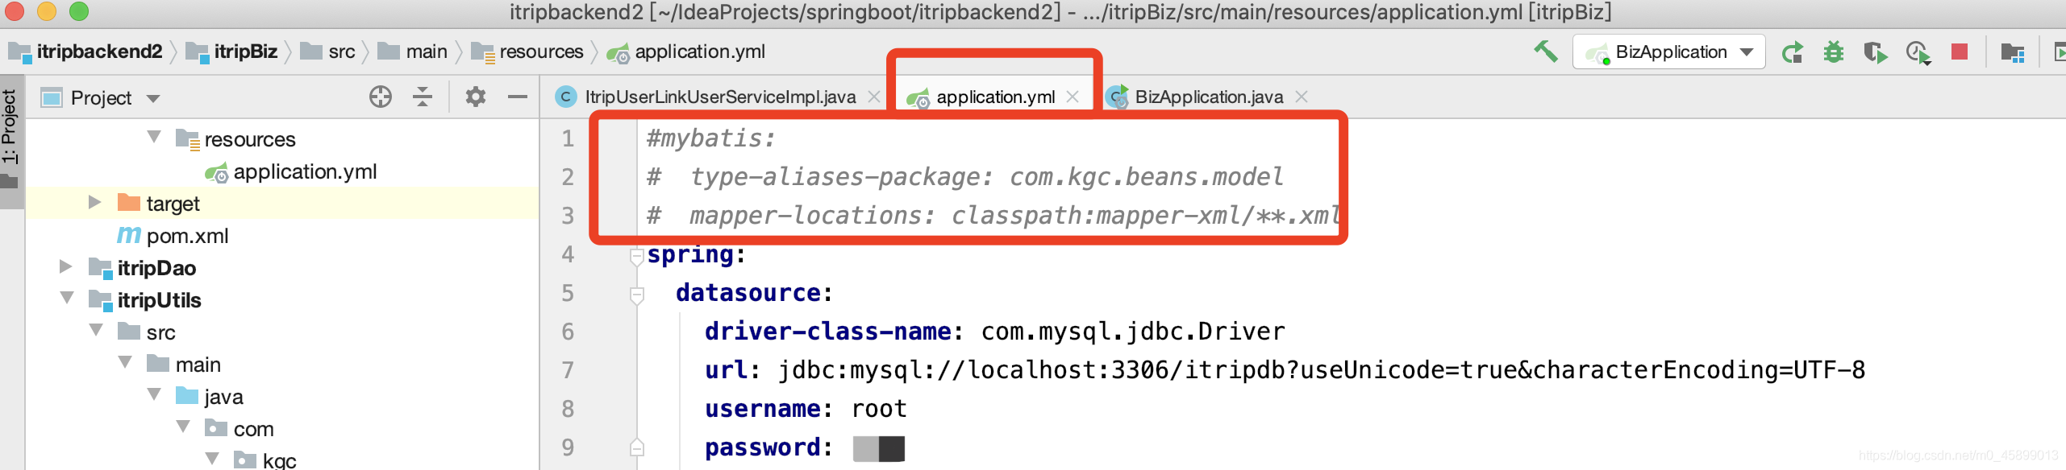Hide the Project tool window

pyautogui.click(x=518, y=97)
